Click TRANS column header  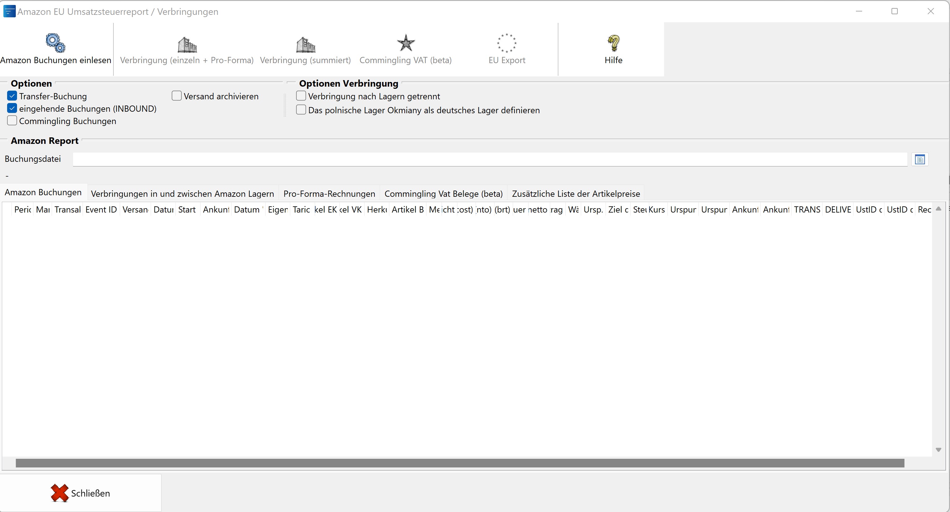pos(807,210)
